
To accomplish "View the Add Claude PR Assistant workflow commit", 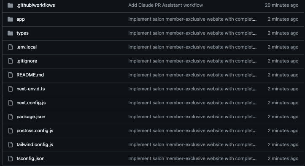I will click(165, 5).
